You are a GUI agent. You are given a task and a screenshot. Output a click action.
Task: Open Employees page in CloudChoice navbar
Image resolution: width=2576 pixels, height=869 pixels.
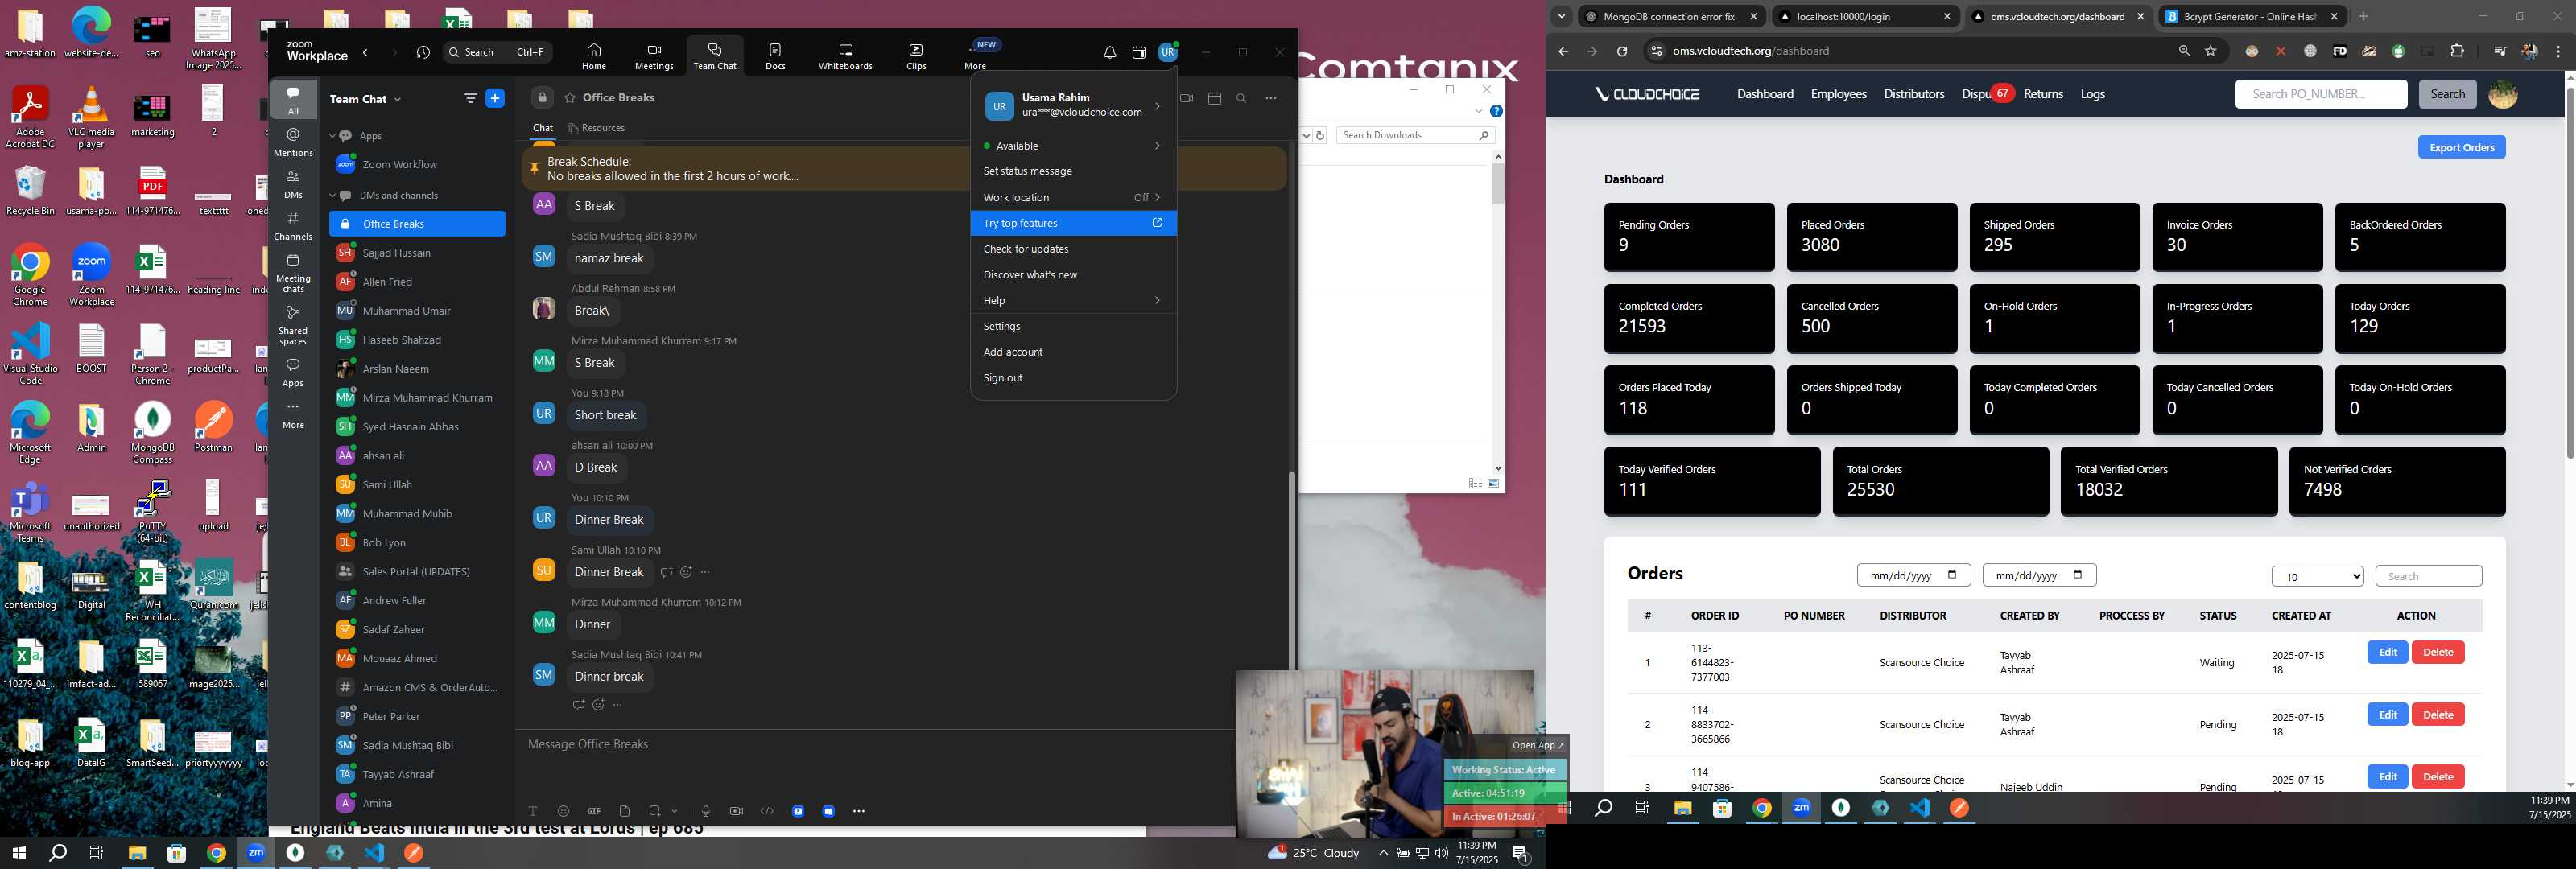click(1838, 94)
